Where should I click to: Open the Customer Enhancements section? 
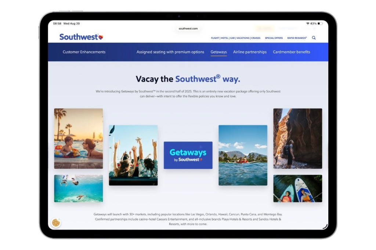tap(84, 52)
